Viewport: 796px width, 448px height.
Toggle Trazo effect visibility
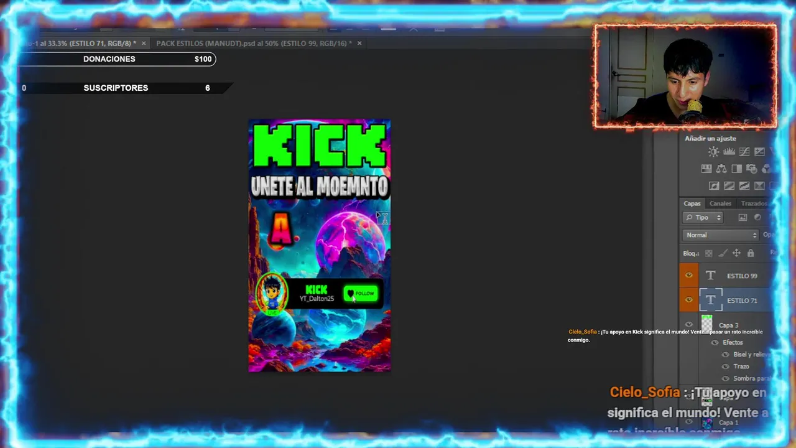point(725,366)
